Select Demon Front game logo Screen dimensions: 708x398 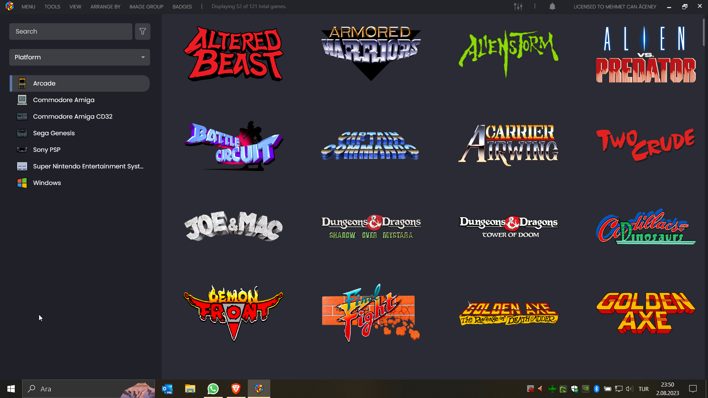click(233, 313)
